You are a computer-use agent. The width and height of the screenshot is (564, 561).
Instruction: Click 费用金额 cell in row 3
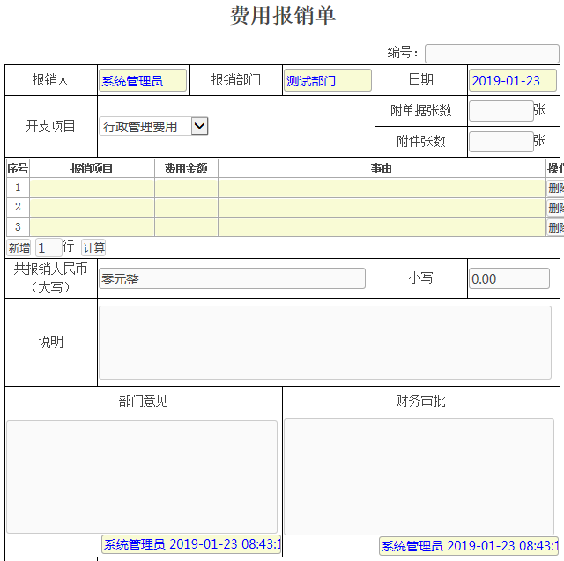[x=186, y=227]
